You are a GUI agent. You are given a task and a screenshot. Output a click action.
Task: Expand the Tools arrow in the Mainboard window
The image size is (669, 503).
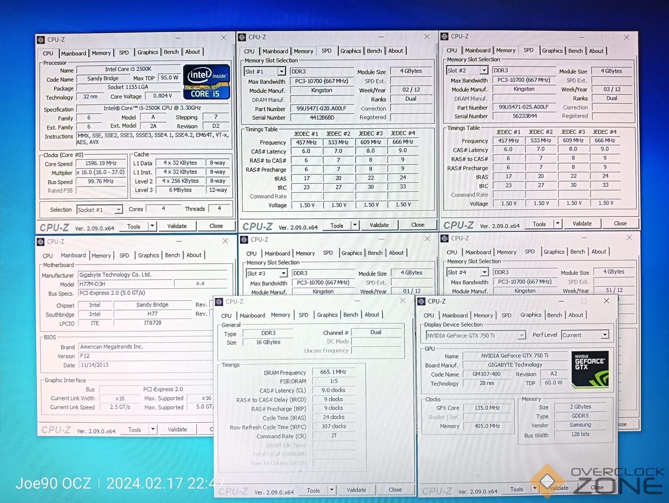[x=153, y=430]
